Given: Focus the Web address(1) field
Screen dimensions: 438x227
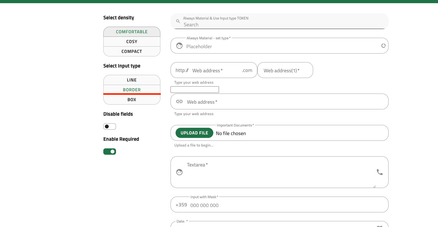Looking at the screenshot, I should pyautogui.click(x=285, y=70).
